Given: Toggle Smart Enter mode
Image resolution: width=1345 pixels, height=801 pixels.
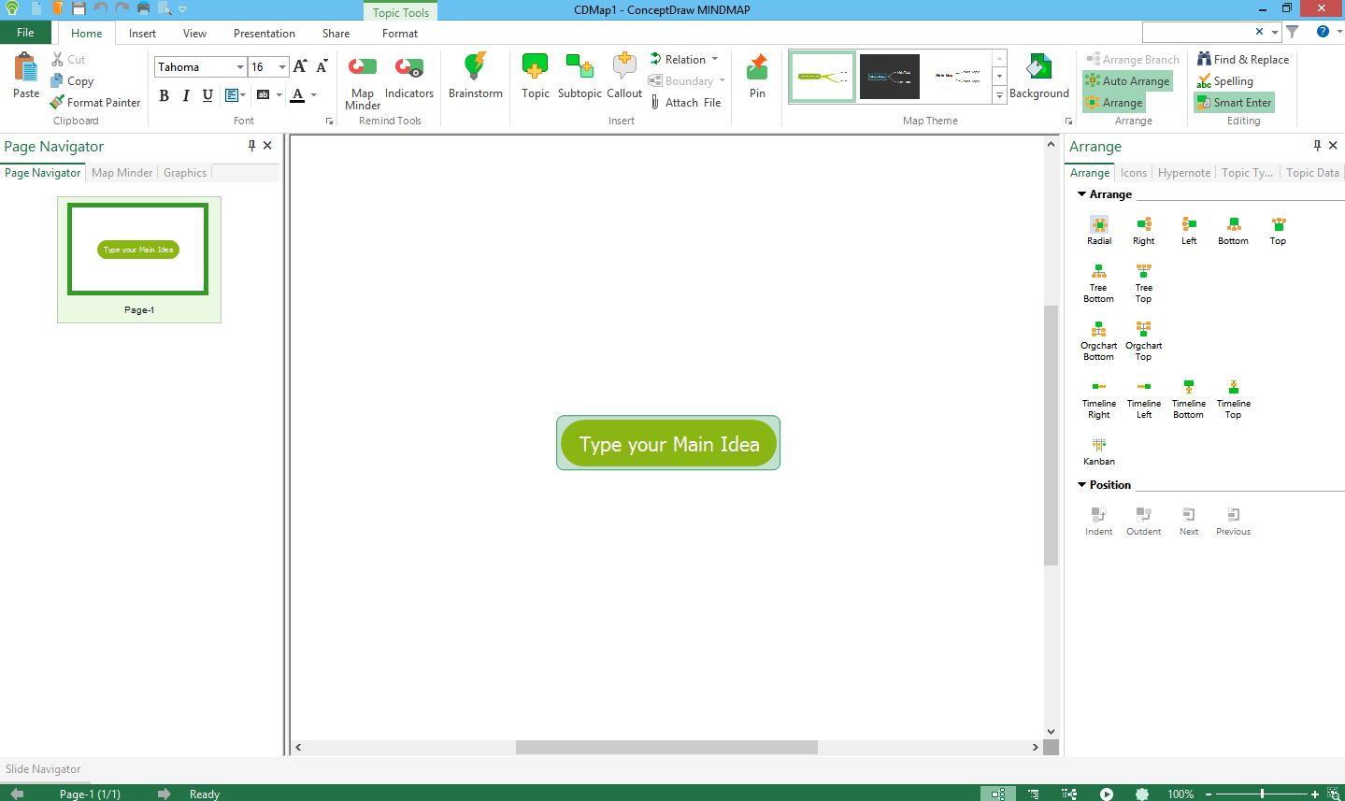Looking at the screenshot, I should 1234,103.
